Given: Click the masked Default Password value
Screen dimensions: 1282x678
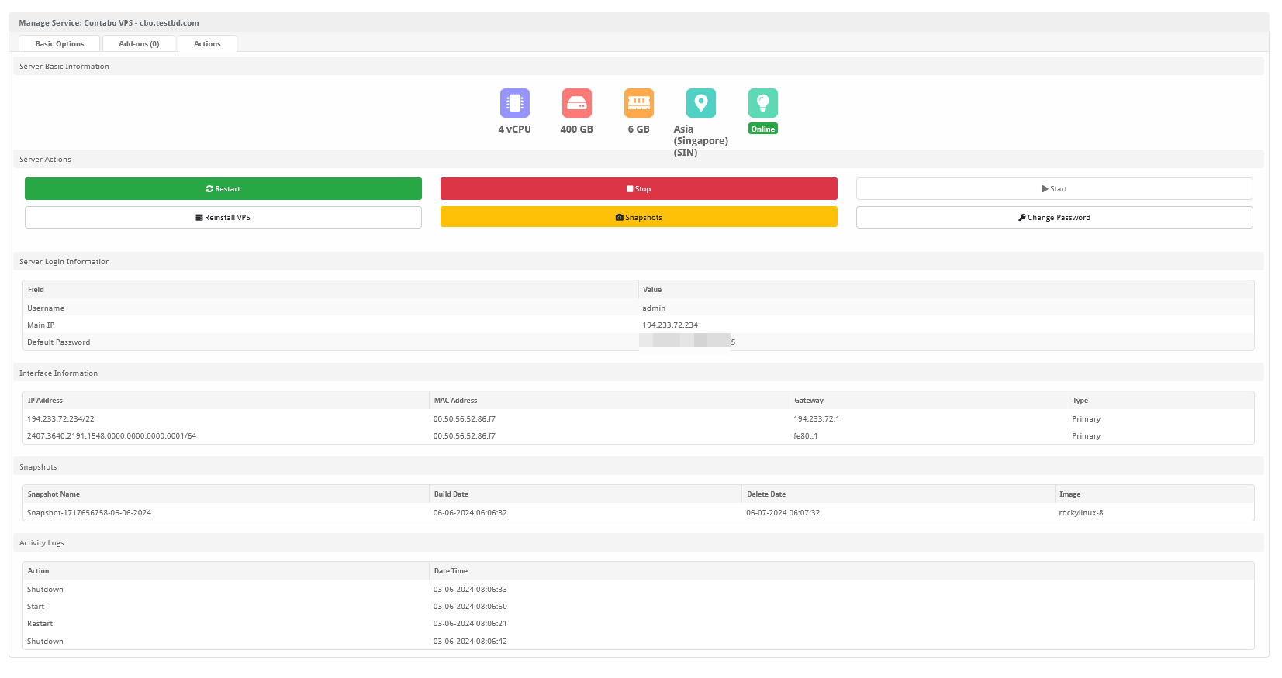Looking at the screenshot, I should click(687, 342).
